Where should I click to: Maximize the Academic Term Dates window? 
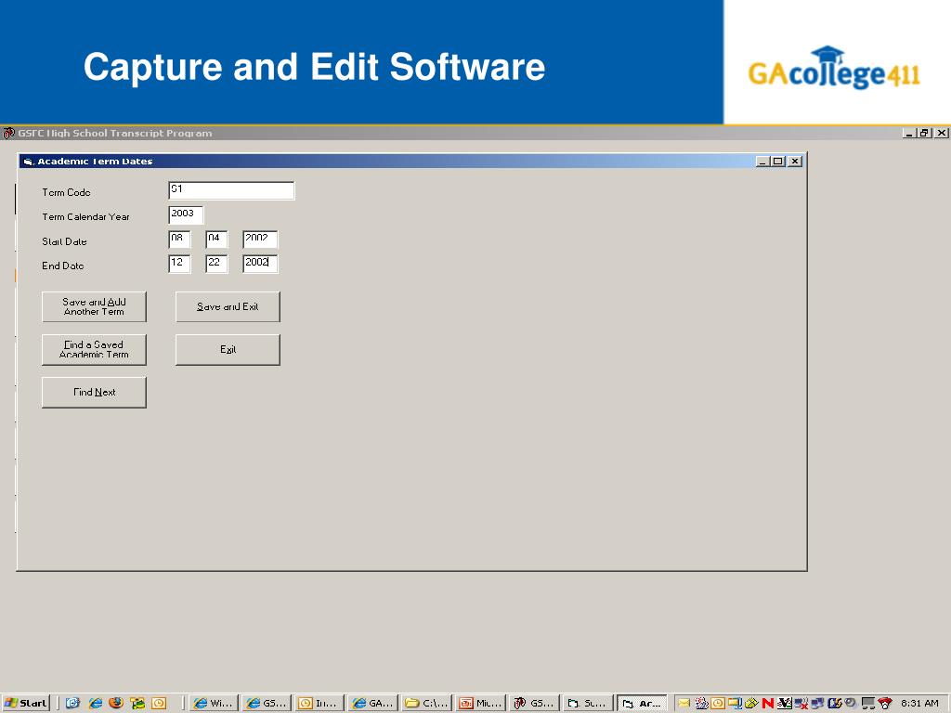[x=777, y=162]
